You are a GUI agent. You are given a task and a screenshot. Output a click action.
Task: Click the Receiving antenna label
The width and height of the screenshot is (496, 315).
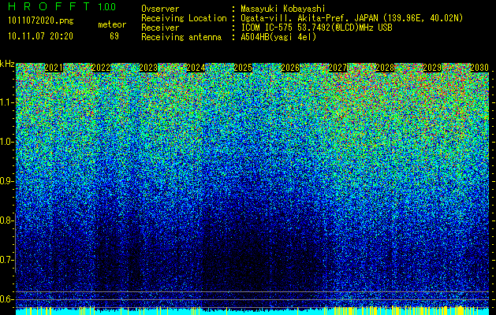click(181, 37)
